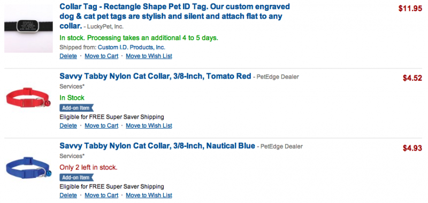Move Nautical Blue collar to Wish List

point(149,195)
